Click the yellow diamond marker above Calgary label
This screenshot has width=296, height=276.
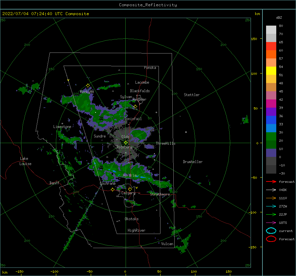[x=130, y=189]
